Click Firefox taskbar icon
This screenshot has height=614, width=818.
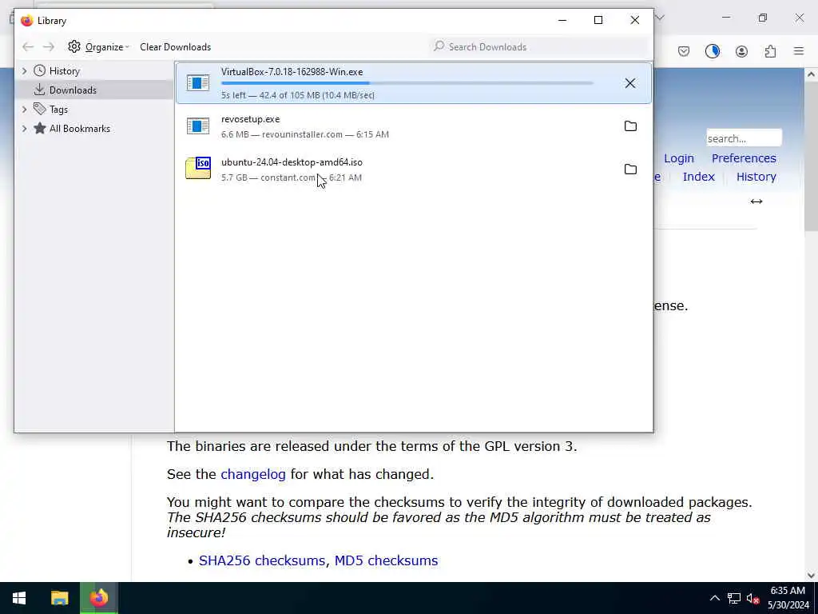tap(98, 598)
